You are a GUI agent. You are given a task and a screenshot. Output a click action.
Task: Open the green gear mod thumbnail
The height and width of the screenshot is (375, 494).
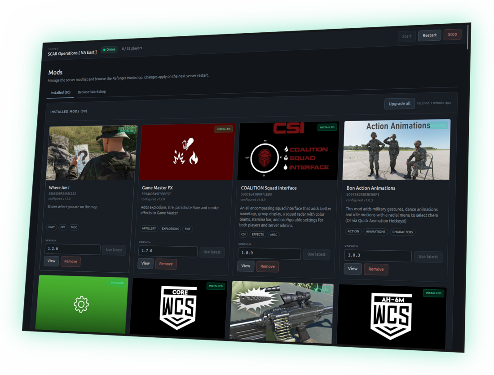[82, 304]
